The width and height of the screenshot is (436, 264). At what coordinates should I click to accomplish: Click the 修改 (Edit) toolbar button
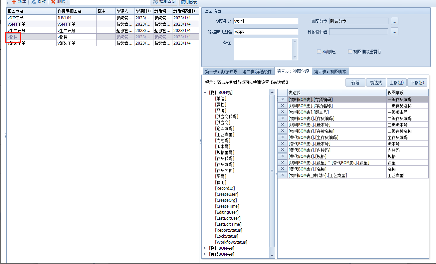pos(39,2)
